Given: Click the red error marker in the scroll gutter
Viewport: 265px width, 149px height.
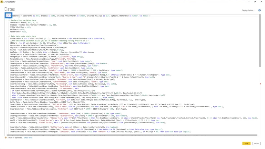Looking at the screenshot, I should click(x=260, y=84).
